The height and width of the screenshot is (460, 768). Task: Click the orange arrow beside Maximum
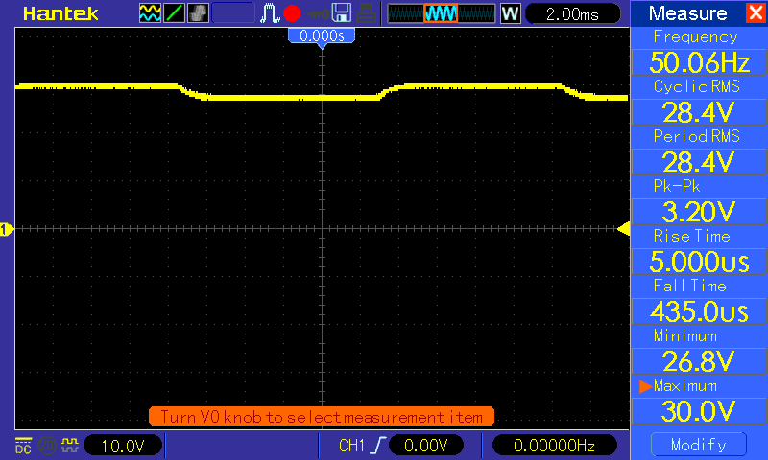click(645, 386)
